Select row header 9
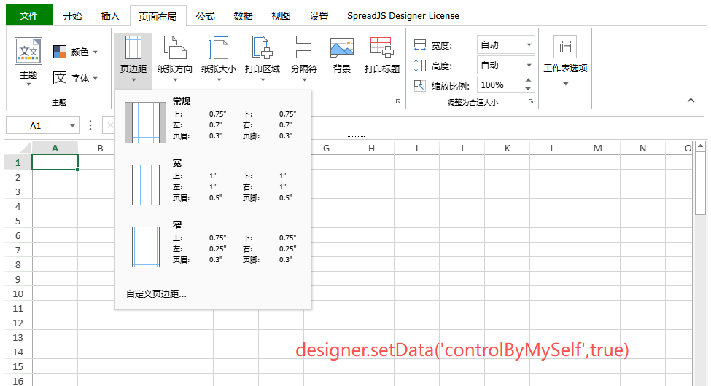The image size is (711, 386). click(x=18, y=279)
